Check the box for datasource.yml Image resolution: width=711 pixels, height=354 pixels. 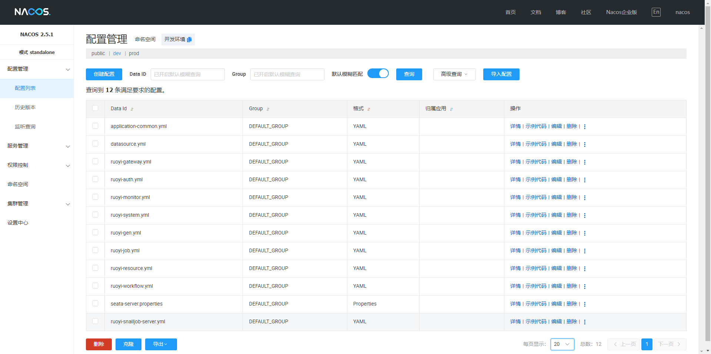click(95, 144)
